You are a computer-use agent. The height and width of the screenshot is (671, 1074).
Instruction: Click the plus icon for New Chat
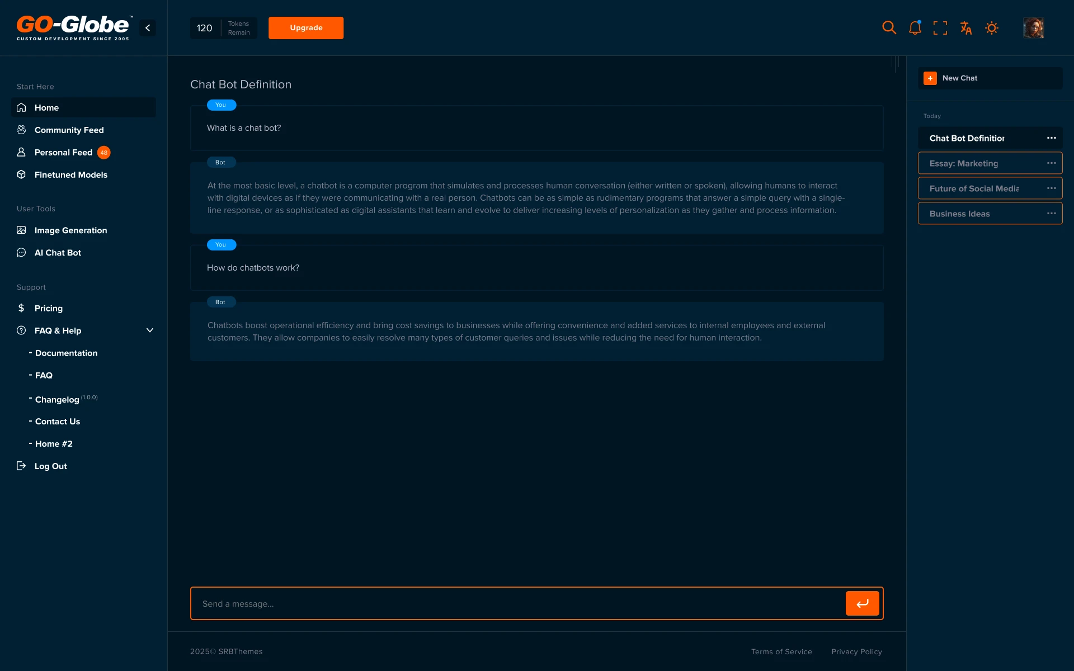coord(930,78)
